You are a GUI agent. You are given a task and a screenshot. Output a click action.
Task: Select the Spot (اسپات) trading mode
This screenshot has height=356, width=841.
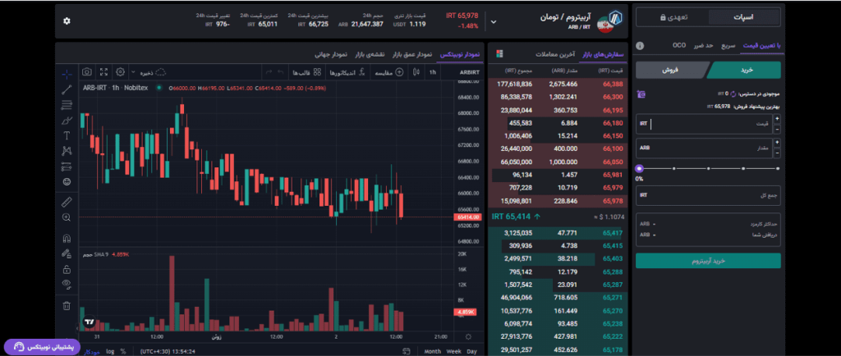click(x=744, y=17)
